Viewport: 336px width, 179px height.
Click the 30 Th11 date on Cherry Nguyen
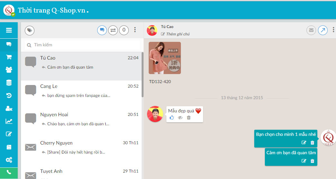pos(131,143)
